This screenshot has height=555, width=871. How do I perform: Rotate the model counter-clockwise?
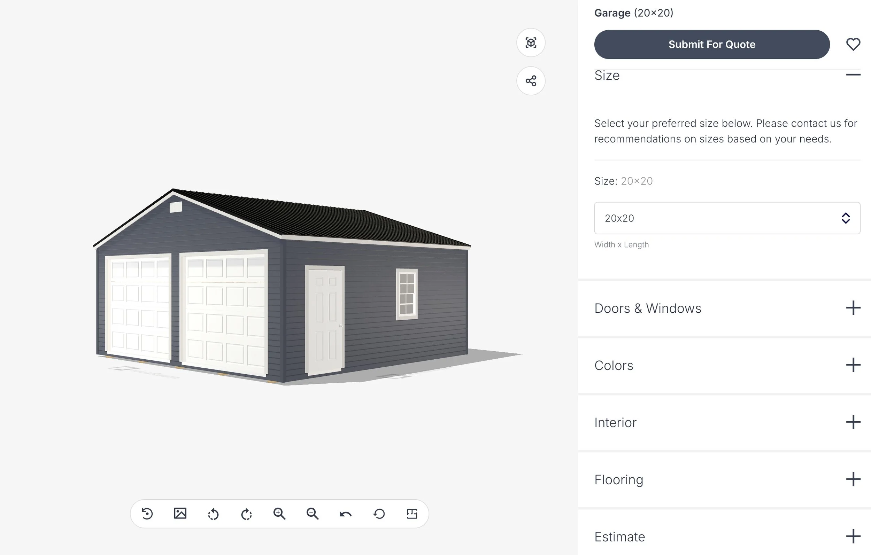pos(214,514)
